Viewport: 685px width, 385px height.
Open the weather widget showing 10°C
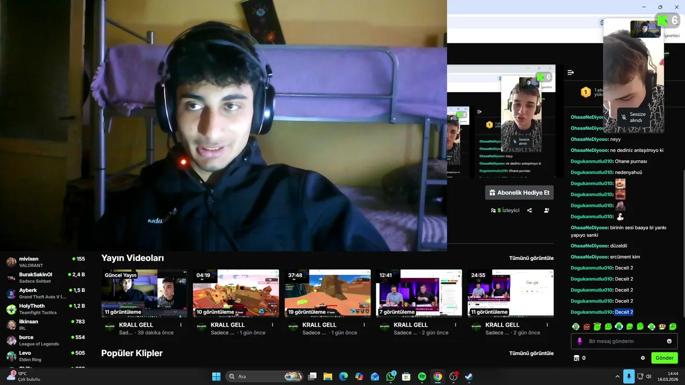(x=24, y=376)
